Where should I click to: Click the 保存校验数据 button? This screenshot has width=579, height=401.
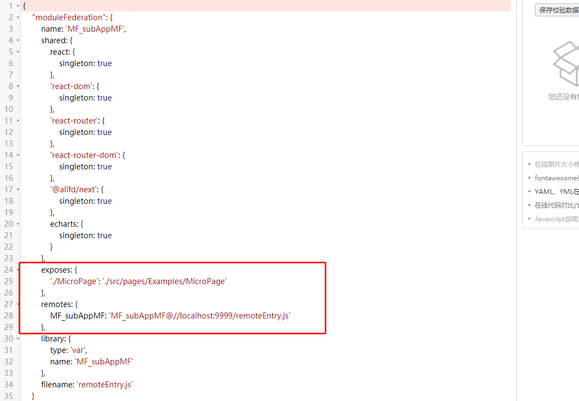[x=557, y=10]
